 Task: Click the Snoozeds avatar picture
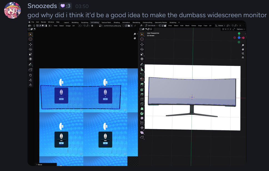[x=12, y=10]
